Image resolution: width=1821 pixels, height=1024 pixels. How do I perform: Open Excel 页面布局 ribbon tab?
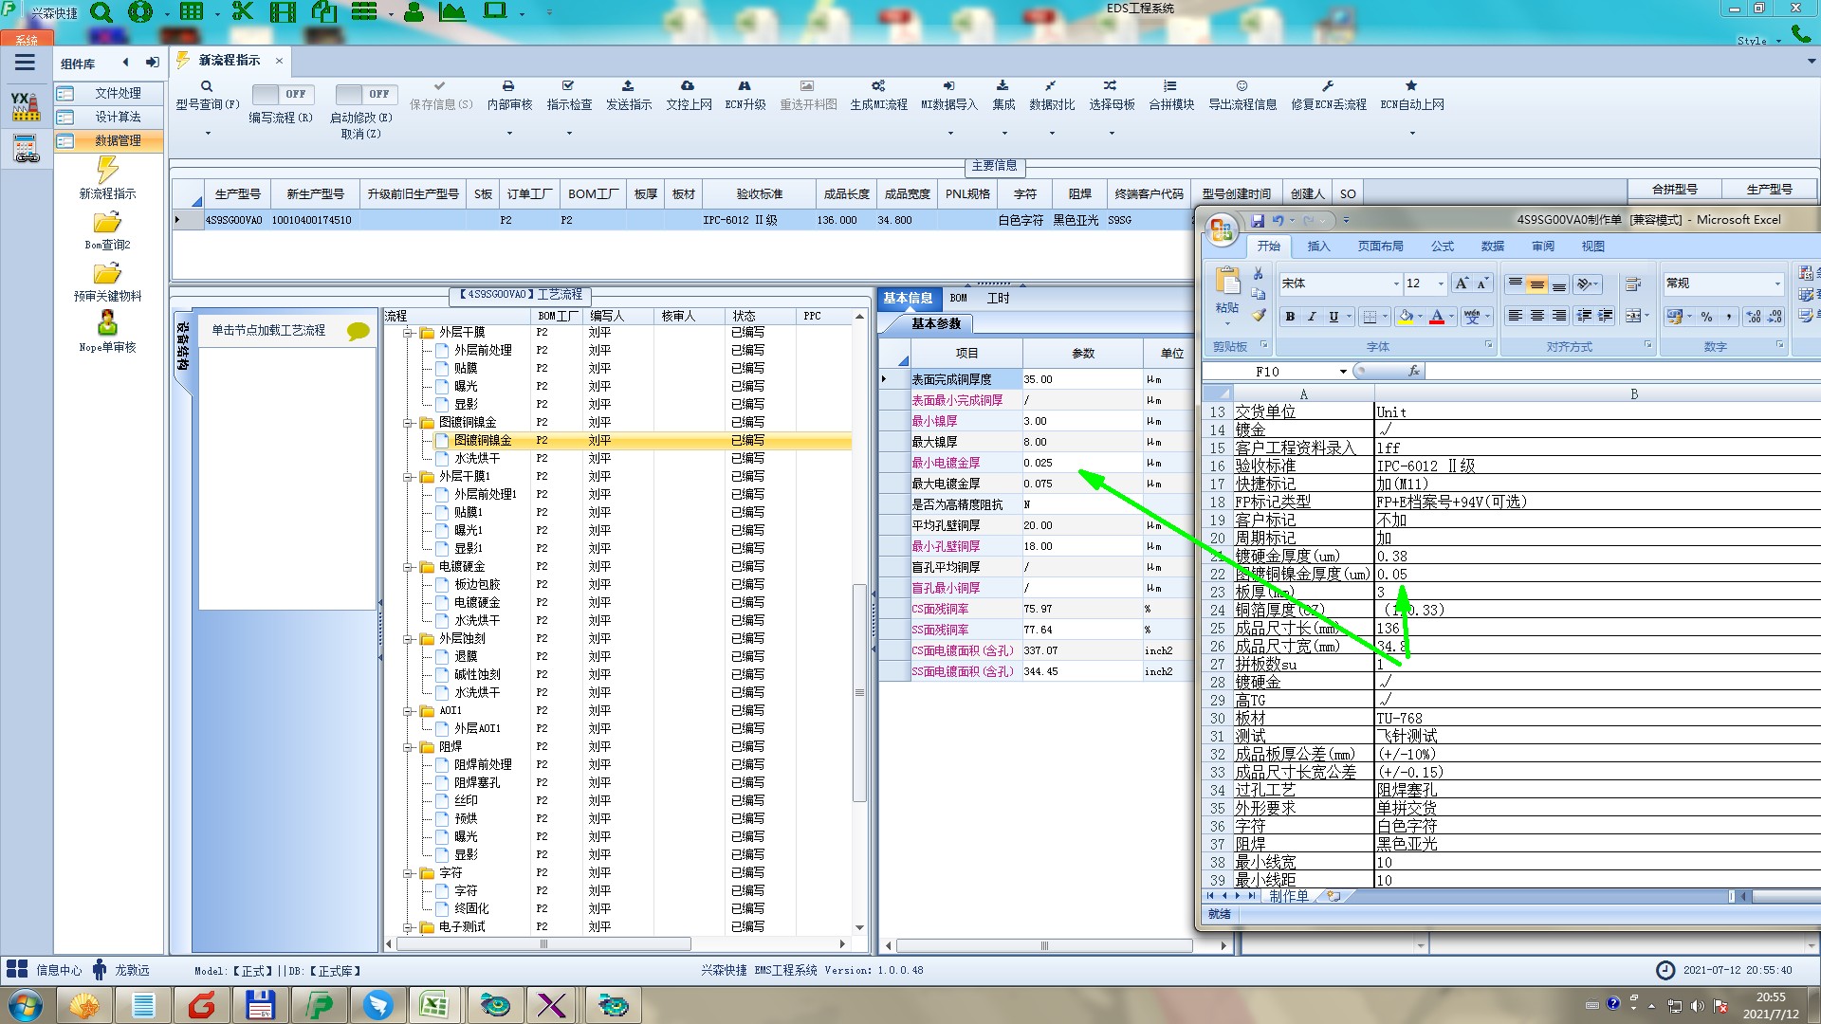click(1379, 247)
